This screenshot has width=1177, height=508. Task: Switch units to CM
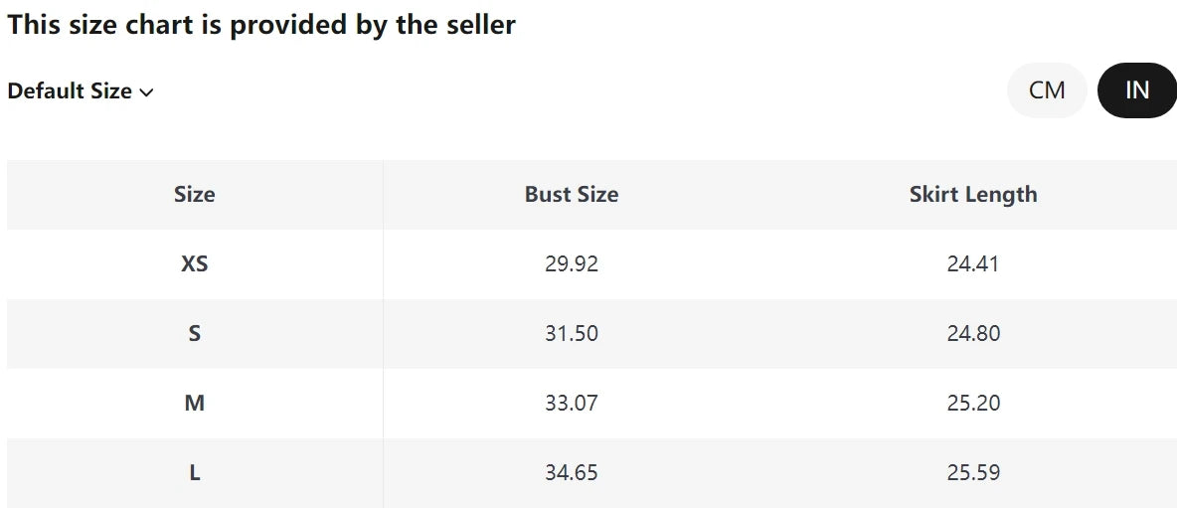pos(1047,90)
